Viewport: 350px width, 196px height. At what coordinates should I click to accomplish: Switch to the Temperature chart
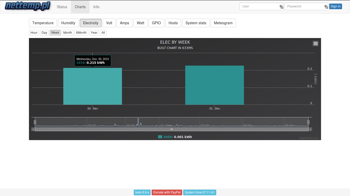(x=43, y=23)
